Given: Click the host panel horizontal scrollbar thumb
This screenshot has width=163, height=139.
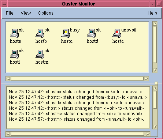Looking at the screenshot, I should (x=77, y=79).
